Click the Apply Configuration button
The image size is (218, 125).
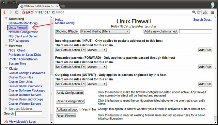tap(69, 93)
